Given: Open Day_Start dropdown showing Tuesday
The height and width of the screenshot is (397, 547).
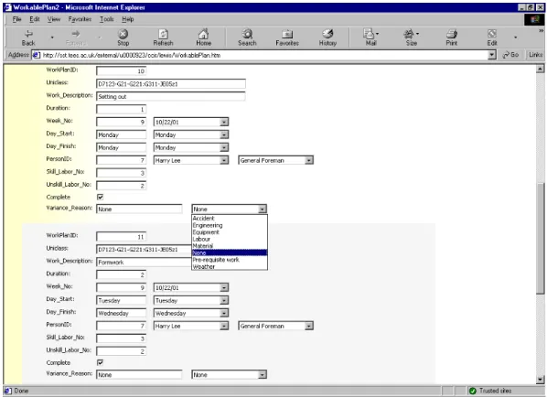Looking at the screenshot, I should pyautogui.click(x=224, y=300).
